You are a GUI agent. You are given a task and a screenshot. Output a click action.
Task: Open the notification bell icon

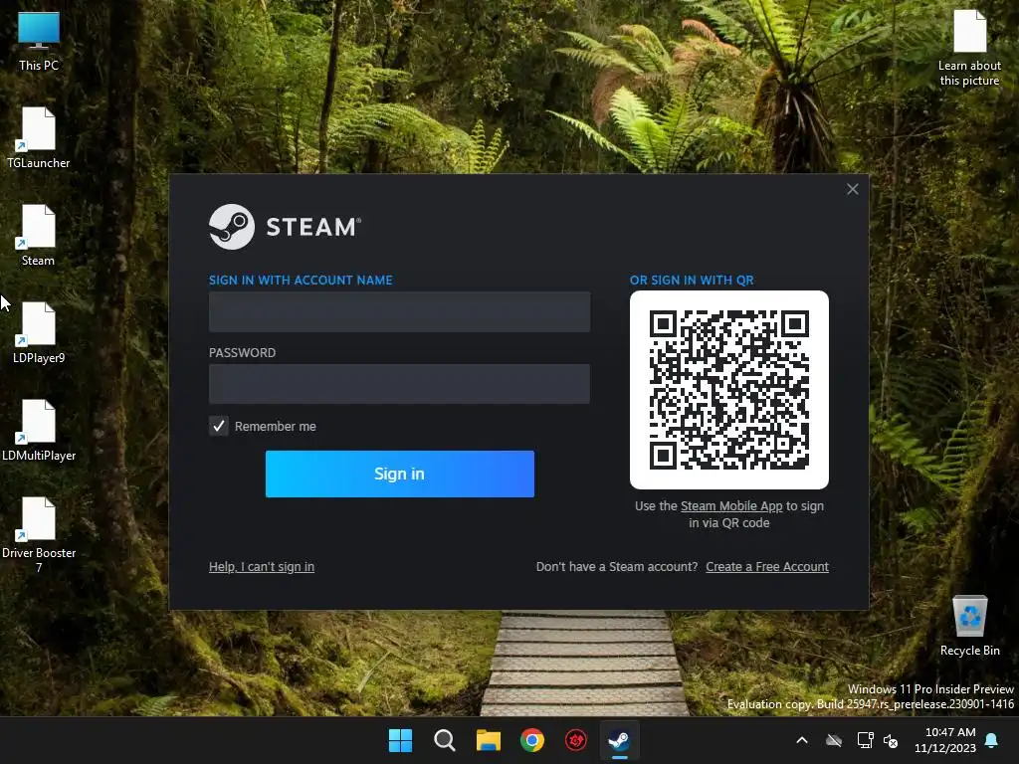(992, 740)
